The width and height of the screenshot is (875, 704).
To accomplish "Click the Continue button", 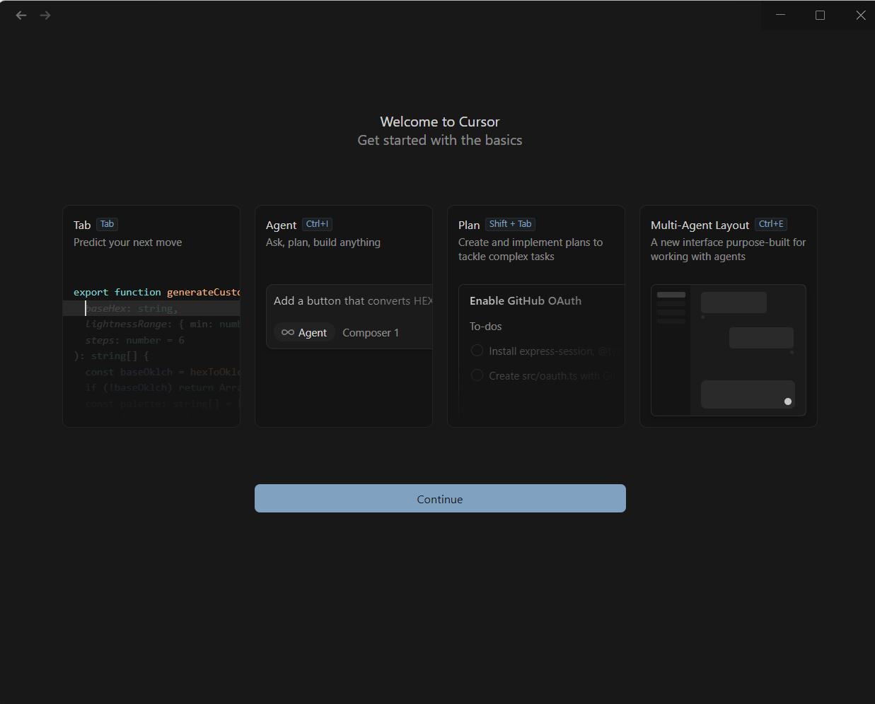I will pos(440,498).
